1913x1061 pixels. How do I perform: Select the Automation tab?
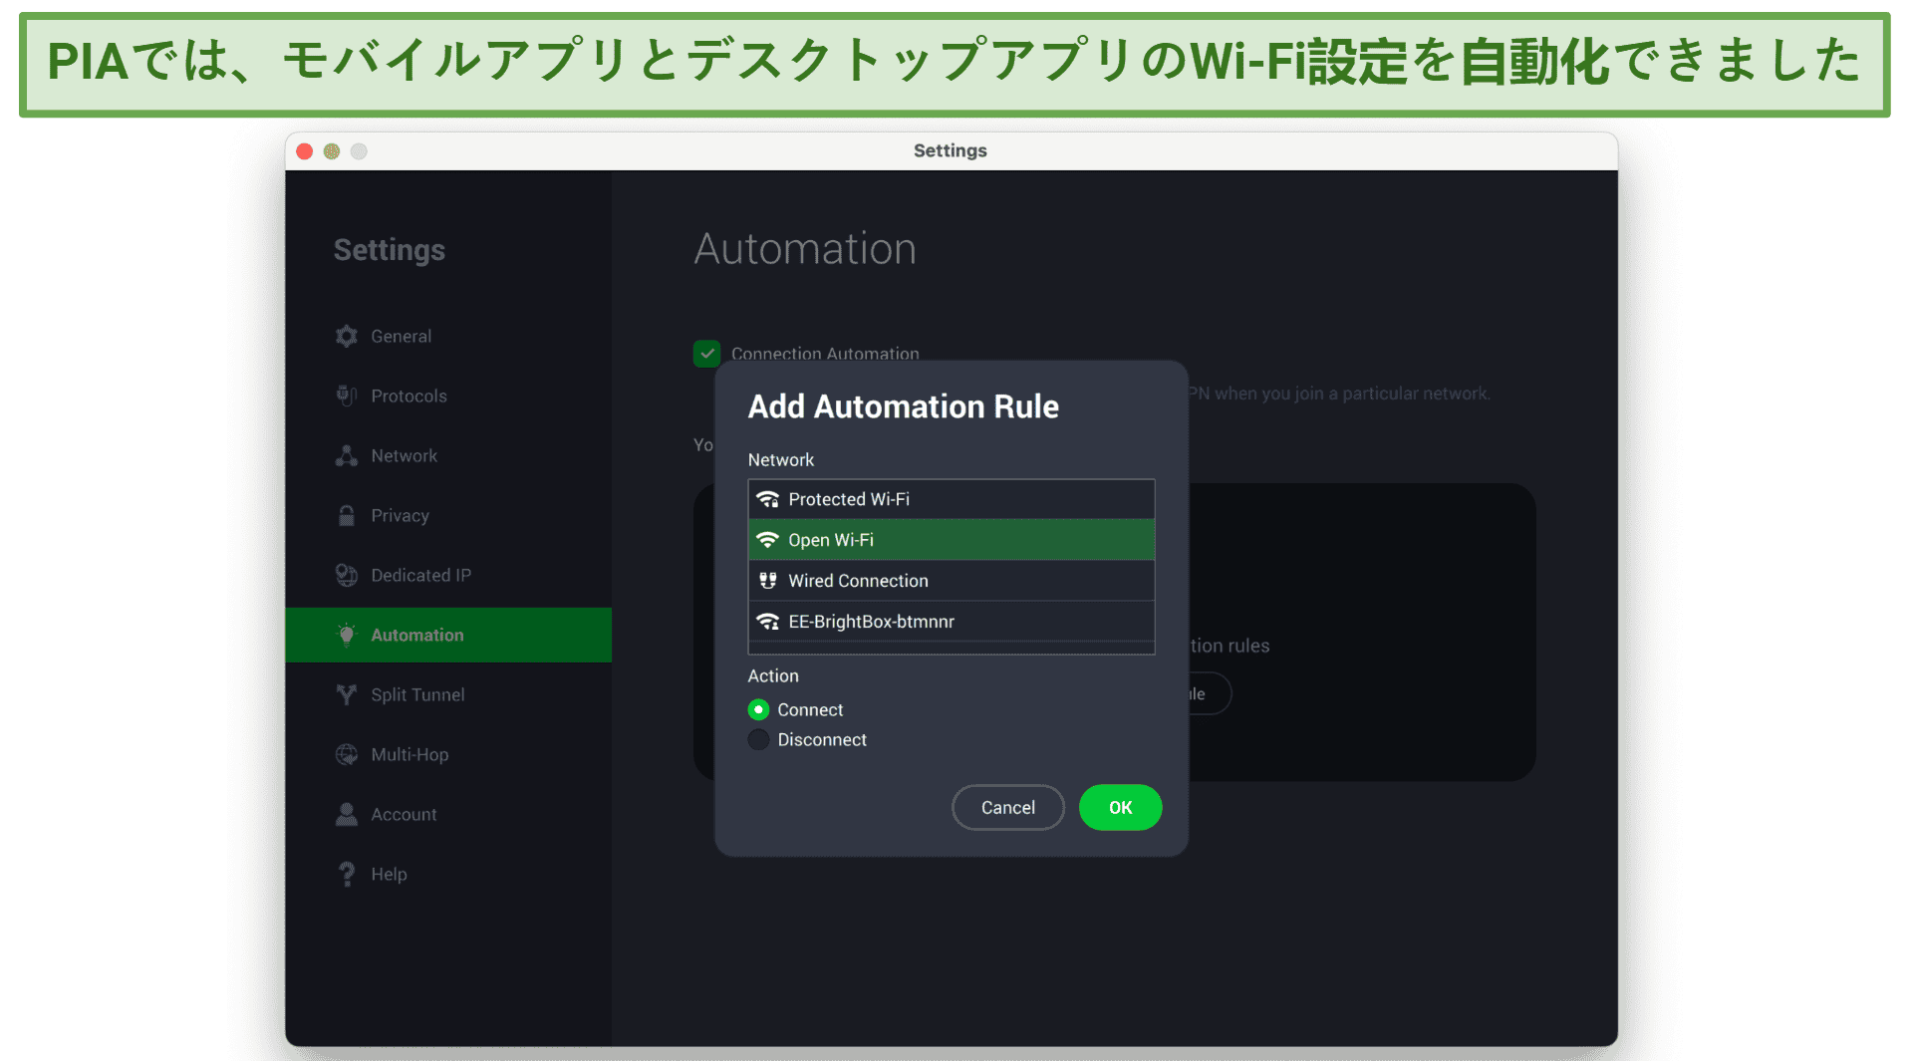(448, 636)
